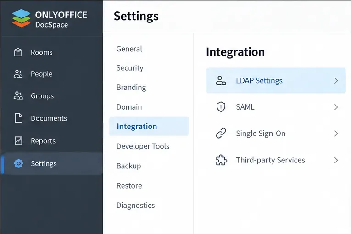Click the Integration panel heading
The image size is (351, 234).
point(235,52)
